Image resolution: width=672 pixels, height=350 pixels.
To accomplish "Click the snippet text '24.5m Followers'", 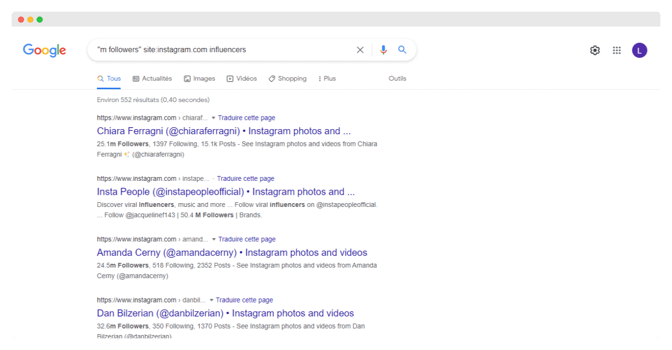I will pos(123,266).
